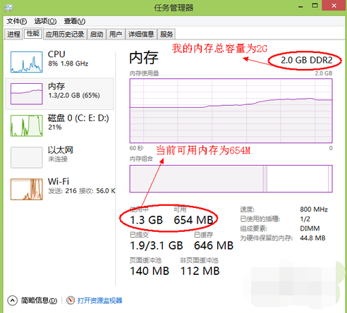Click the 内存使用量 usage graph

(231, 111)
